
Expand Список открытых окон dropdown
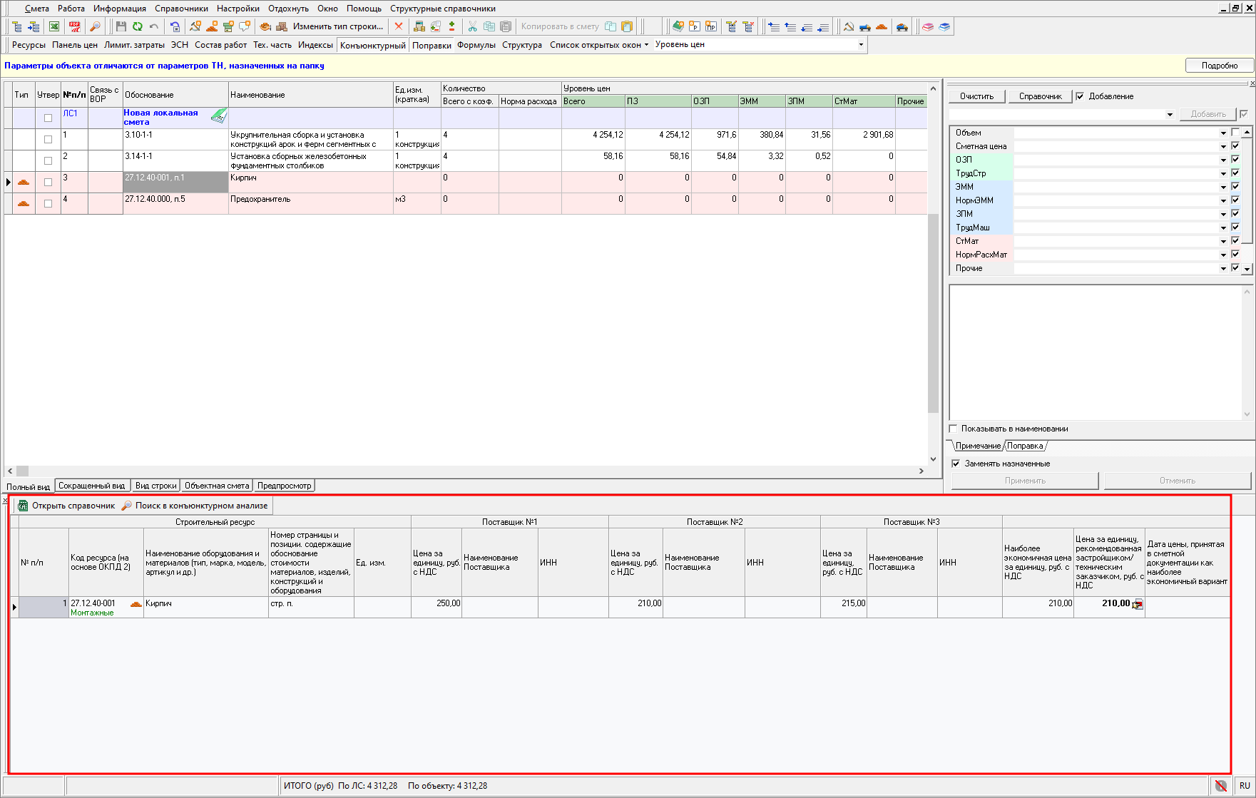[647, 44]
